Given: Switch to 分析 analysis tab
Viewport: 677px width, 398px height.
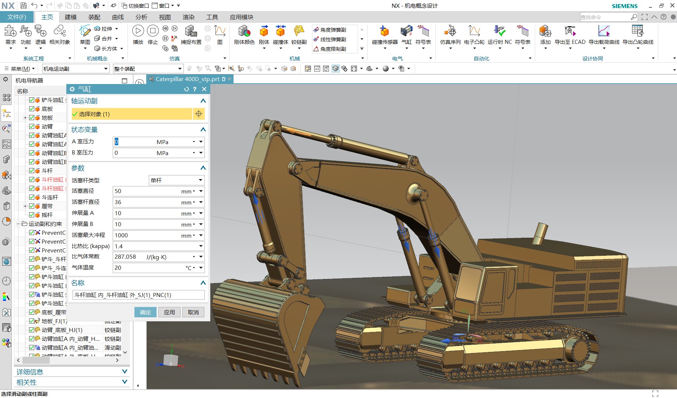Looking at the screenshot, I should [141, 17].
